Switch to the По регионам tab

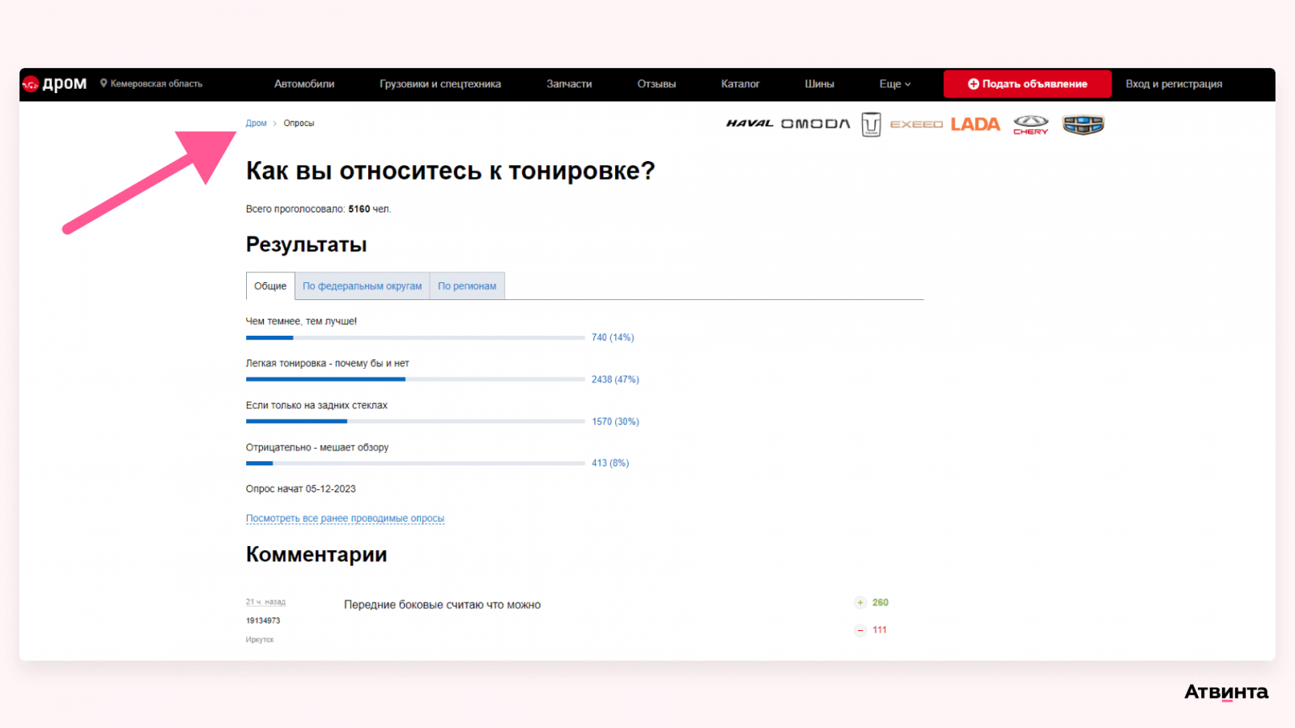[x=467, y=286]
